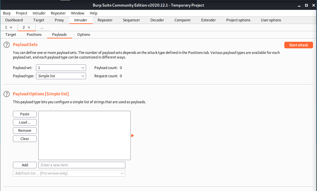Click the Load ... button
Image resolution: width=317 pixels, height=191 pixels.
[x=25, y=122]
